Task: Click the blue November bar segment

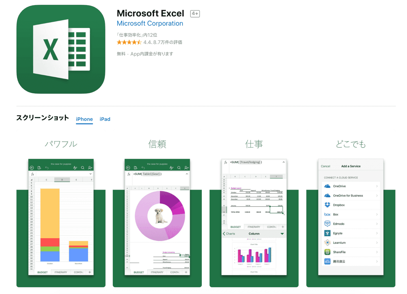Action: click(78, 255)
